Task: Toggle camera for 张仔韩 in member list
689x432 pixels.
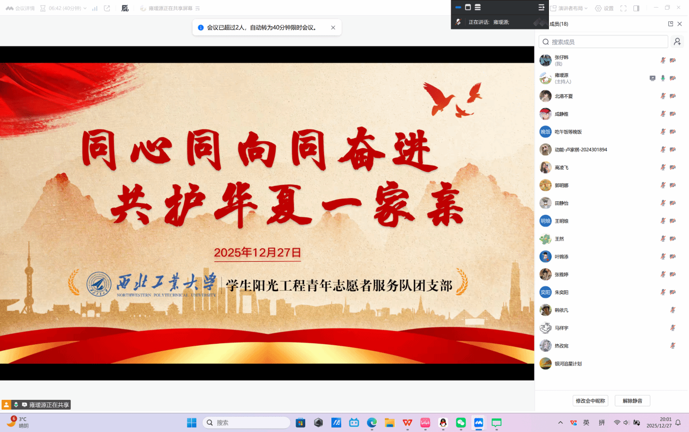Action: [x=673, y=60]
